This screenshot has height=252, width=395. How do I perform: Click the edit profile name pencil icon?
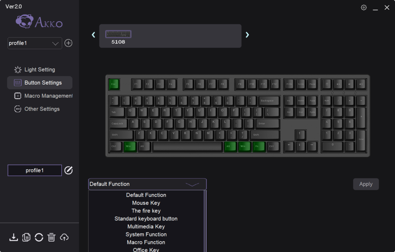pyautogui.click(x=69, y=170)
